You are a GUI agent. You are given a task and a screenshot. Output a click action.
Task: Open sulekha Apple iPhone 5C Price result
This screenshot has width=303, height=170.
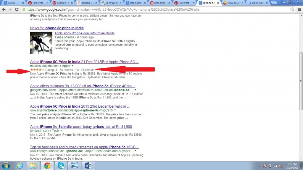[84, 62]
